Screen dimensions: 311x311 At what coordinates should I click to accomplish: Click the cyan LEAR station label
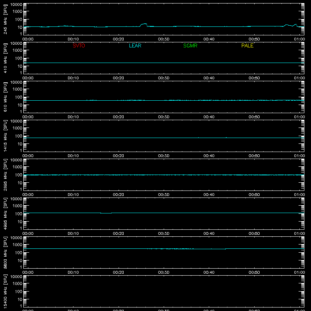click(135, 45)
